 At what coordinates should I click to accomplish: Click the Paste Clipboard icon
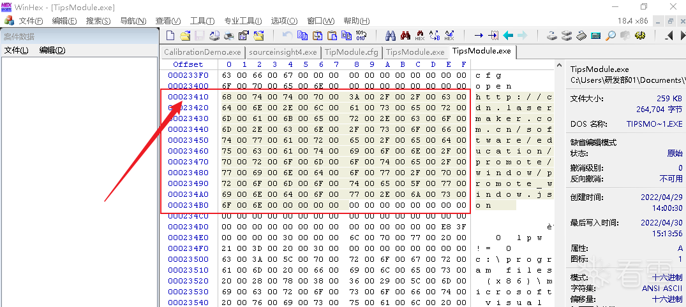pyautogui.click(x=332, y=36)
